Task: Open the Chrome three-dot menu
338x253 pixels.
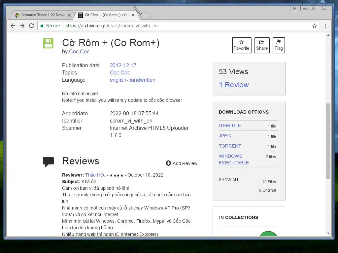Action: click(325, 26)
